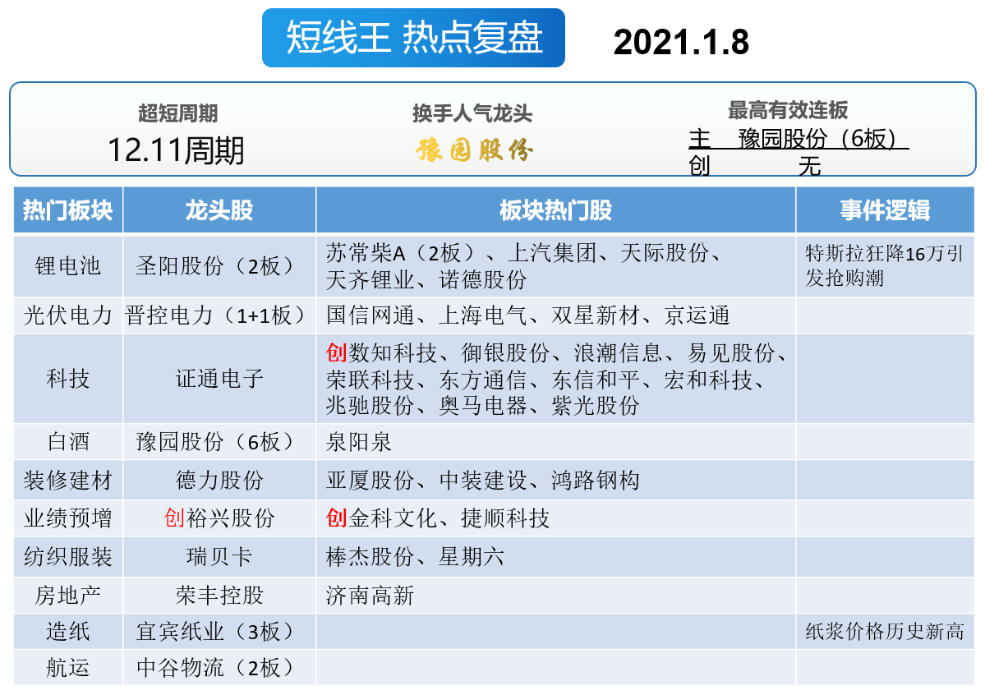Select the 中谷物流（2板） cell
985x695 pixels.
tap(219, 667)
